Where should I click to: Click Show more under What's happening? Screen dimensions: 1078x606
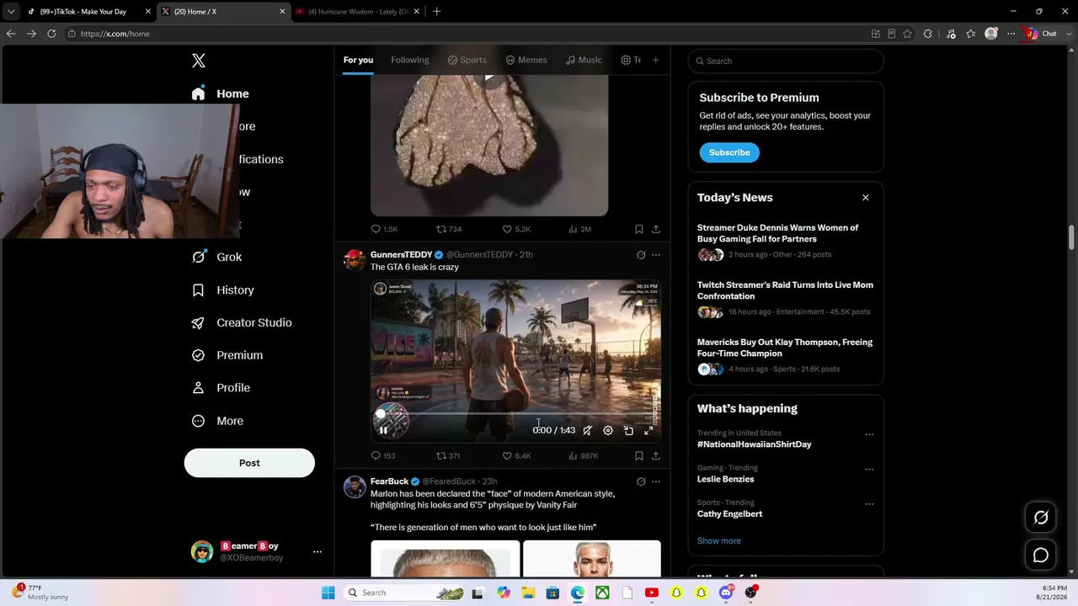(719, 541)
